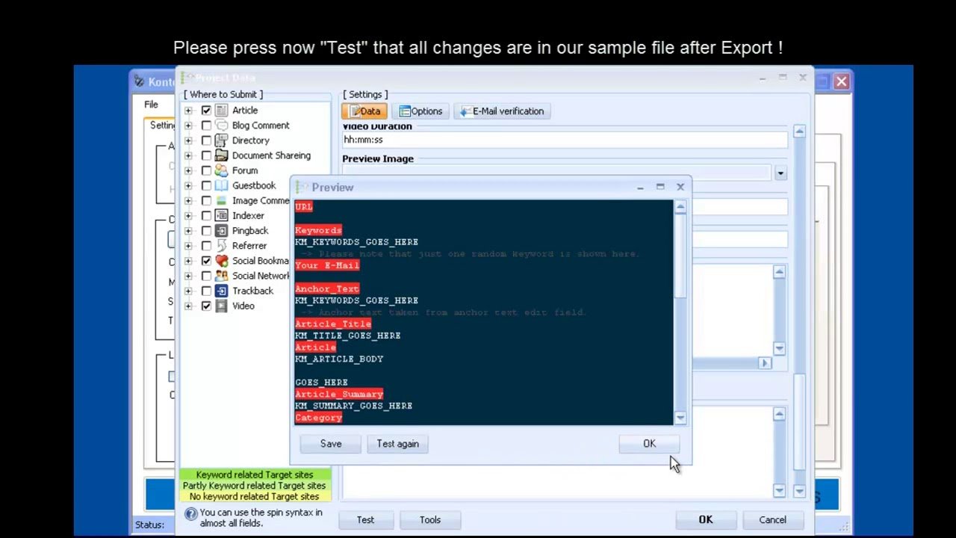Click the Partly Keyword related Target sites legend

click(x=254, y=486)
